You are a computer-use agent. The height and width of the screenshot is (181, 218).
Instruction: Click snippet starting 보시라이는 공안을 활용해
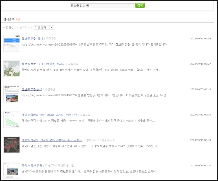point(90,171)
